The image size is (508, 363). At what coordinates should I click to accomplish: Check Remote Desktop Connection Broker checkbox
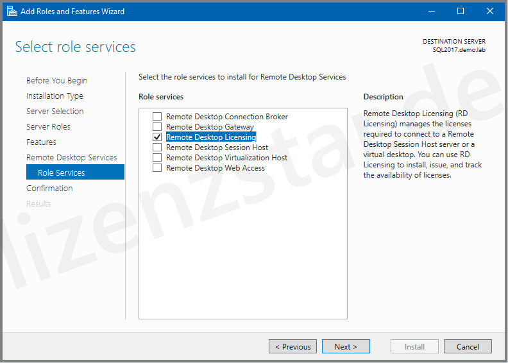(x=157, y=117)
